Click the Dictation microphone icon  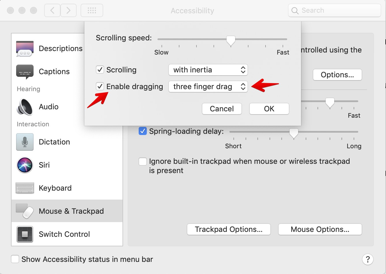(x=25, y=142)
